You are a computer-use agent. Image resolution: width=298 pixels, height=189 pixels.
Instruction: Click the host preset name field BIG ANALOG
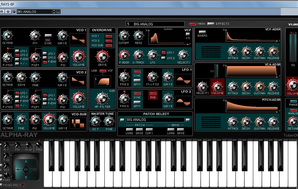(35, 12)
